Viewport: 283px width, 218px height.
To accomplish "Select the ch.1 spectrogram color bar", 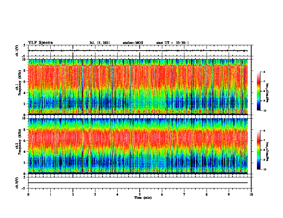I will click(258, 91).
